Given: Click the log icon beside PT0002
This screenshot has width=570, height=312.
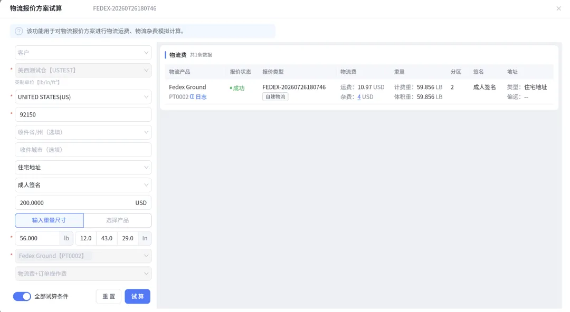Looking at the screenshot, I should 192,96.
